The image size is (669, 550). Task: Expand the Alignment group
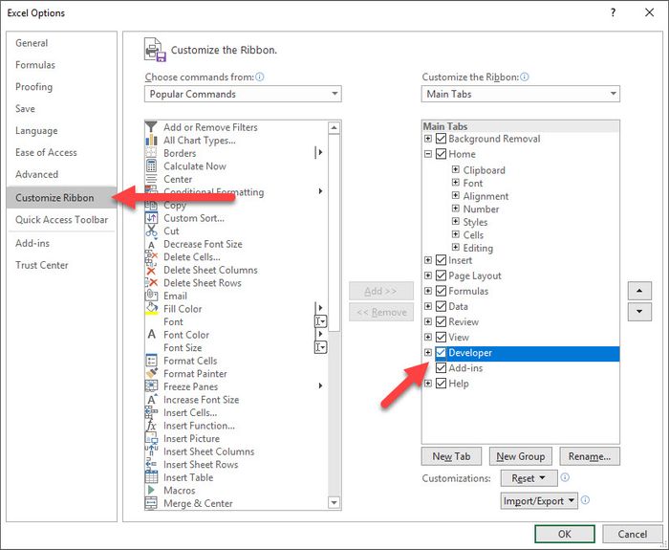[456, 195]
